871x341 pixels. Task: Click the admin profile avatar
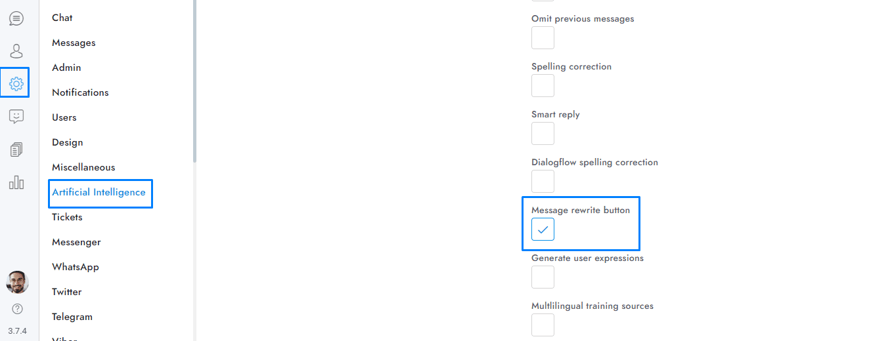(x=17, y=282)
